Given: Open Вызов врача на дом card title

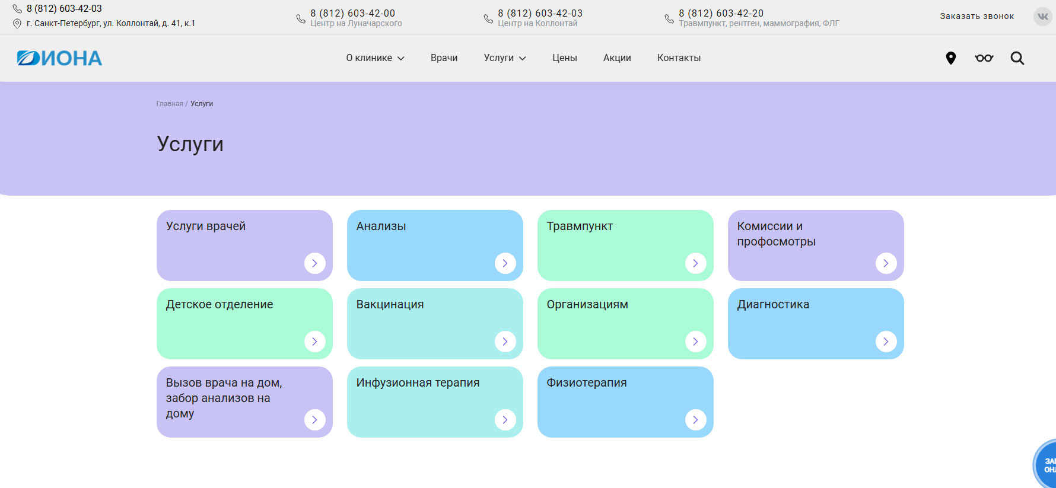Looking at the screenshot, I should point(224,398).
